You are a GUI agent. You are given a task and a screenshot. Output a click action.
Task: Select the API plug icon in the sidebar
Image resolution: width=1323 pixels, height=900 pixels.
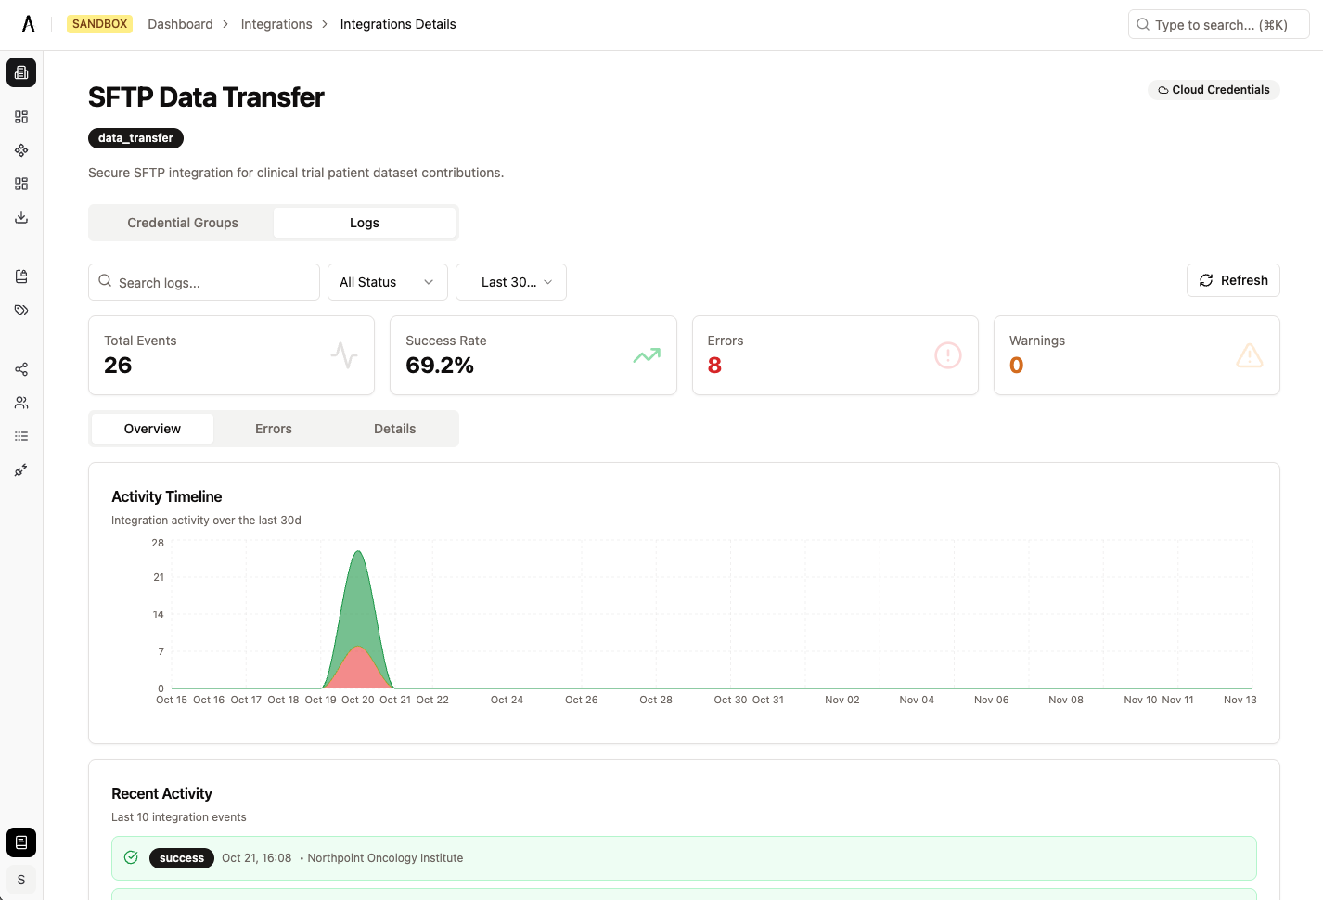point(20,470)
